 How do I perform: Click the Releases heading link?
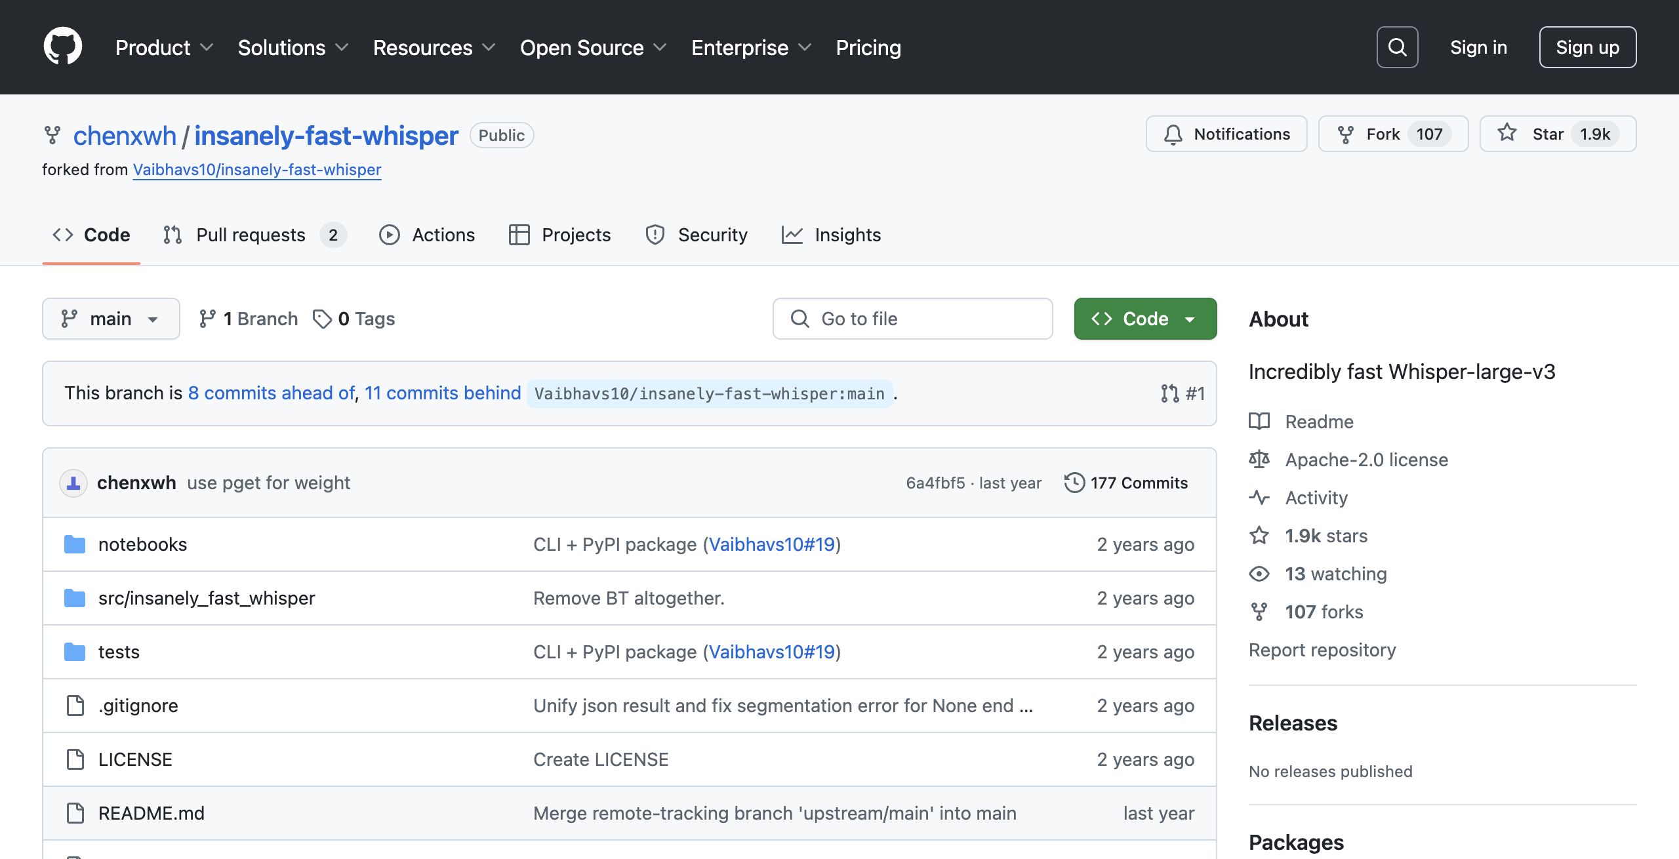1293,723
